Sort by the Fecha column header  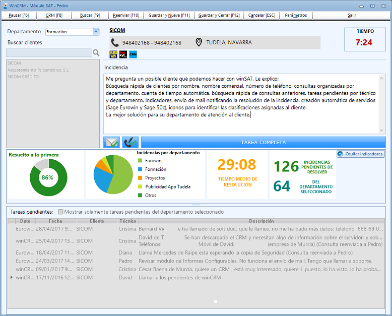pyautogui.click(x=55, y=221)
